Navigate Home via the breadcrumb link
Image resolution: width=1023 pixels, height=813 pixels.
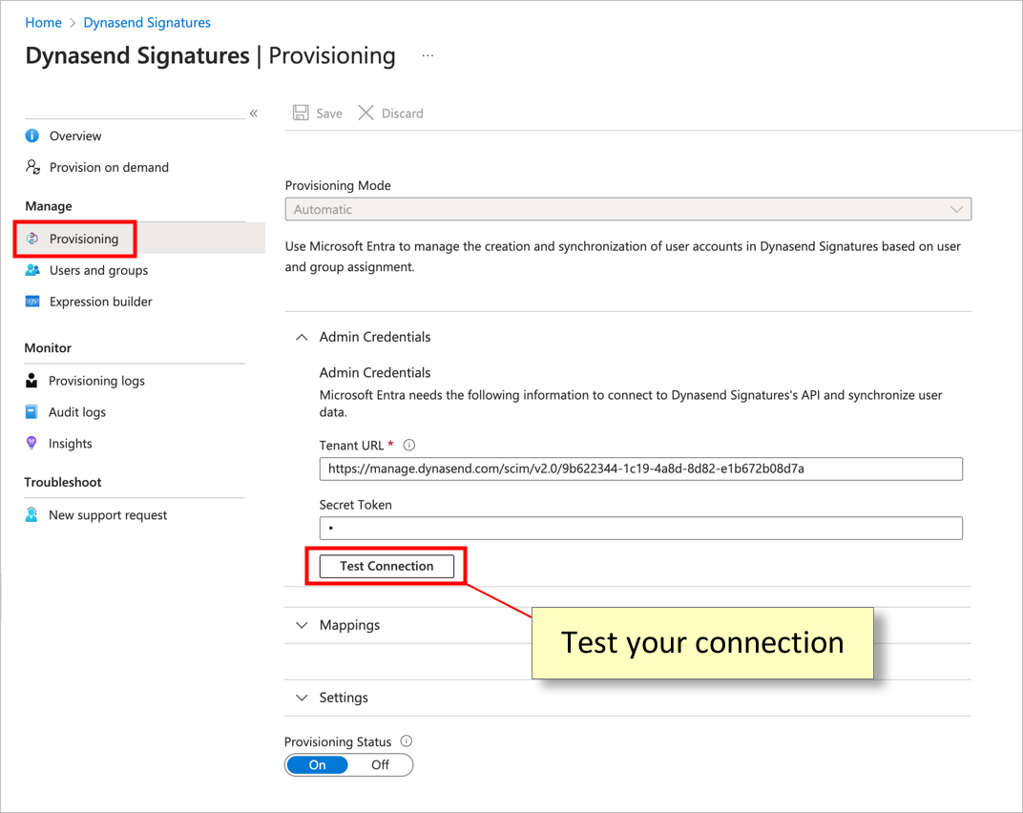pyautogui.click(x=43, y=22)
